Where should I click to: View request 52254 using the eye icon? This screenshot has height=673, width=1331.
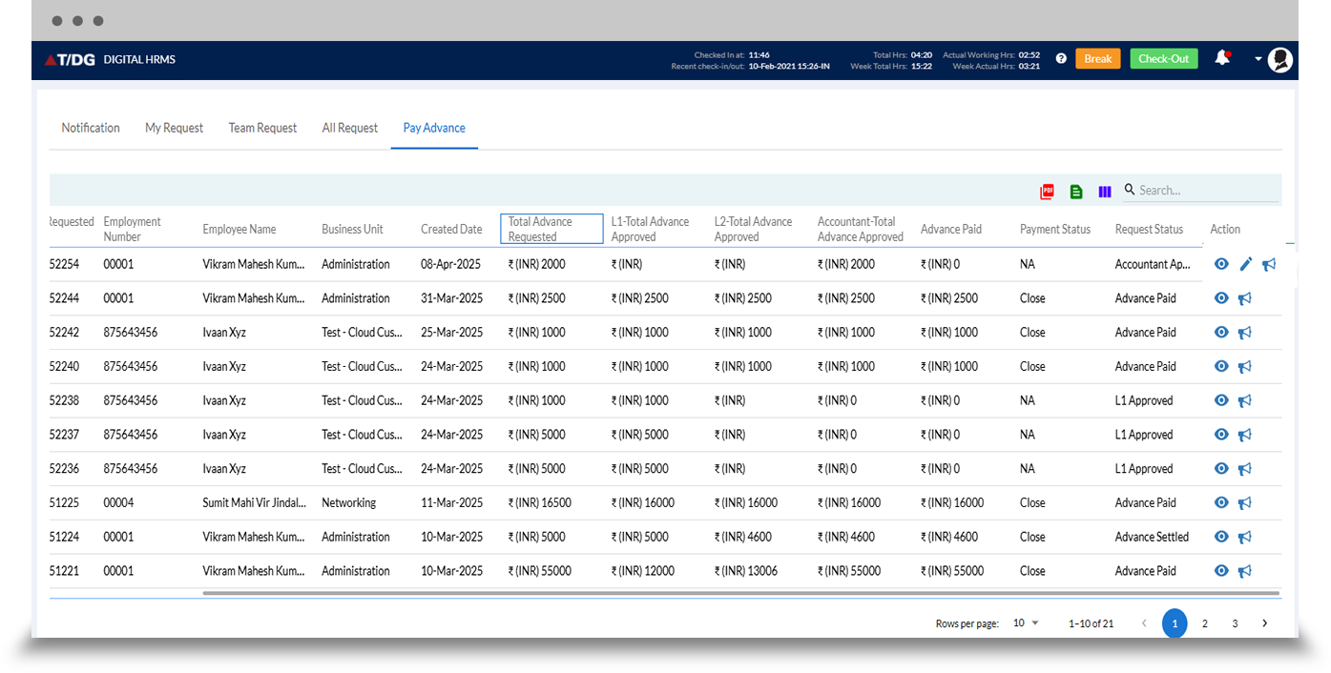1221,264
